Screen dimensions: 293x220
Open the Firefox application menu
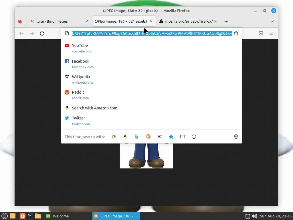(x=271, y=33)
